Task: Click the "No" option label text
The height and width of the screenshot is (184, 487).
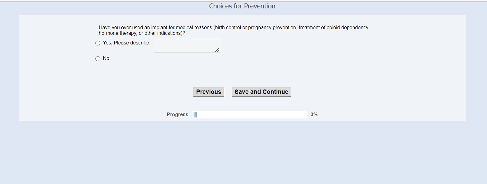Action: point(106,58)
